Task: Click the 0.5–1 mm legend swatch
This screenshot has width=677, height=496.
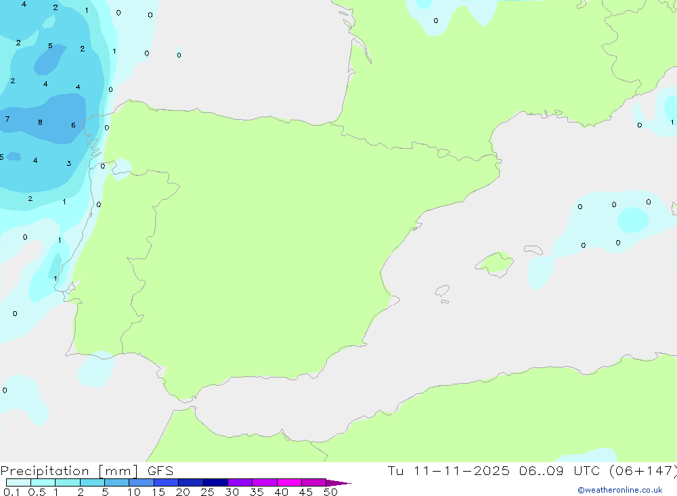Action: click(43, 482)
